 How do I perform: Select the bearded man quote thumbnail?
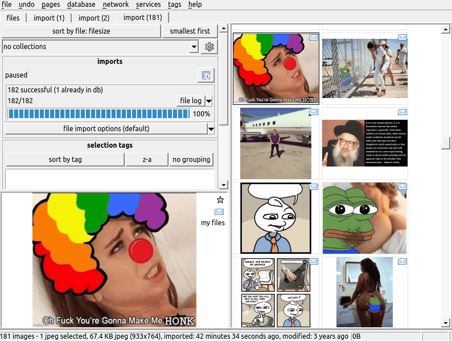(x=365, y=143)
